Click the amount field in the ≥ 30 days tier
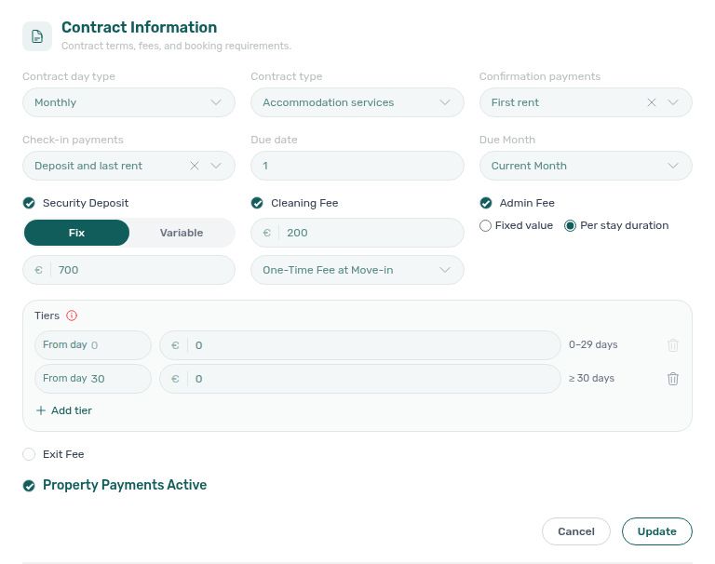Screen dimensions: 715x564 [360, 379]
